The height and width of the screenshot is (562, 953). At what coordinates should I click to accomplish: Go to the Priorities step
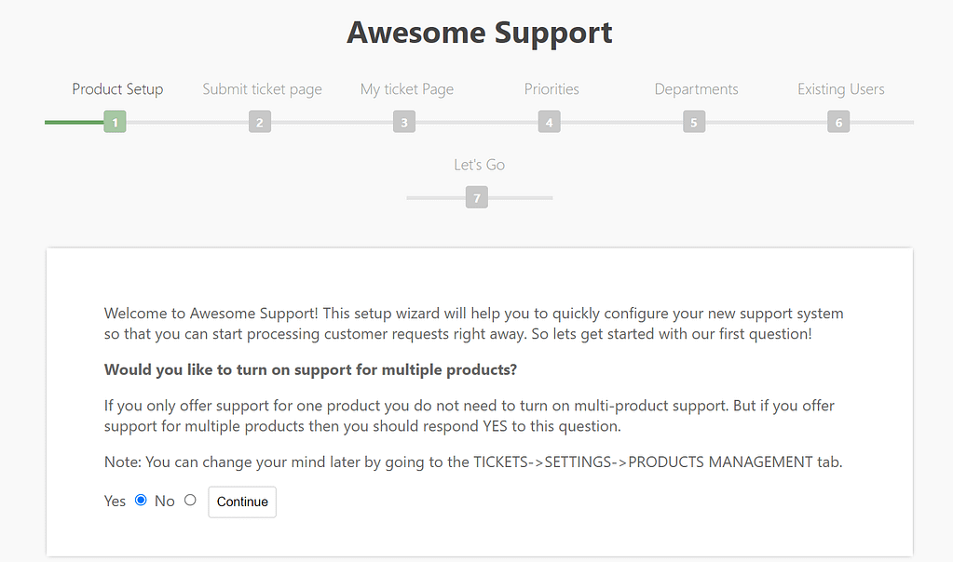click(551, 88)
